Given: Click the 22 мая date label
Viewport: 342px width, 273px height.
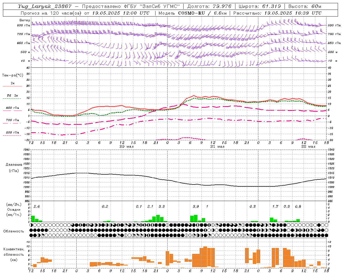Looking at the screenshot, I should (x=308, y=147).
